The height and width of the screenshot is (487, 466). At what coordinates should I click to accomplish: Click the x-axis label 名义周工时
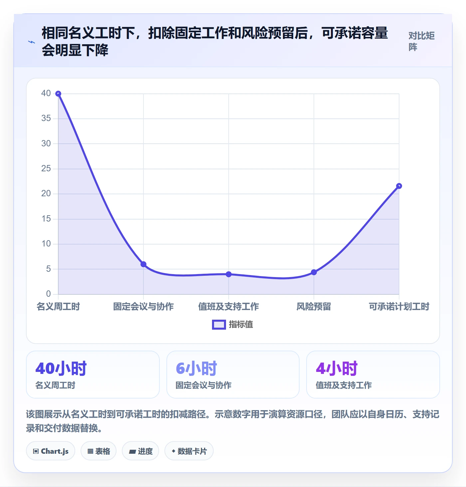coord(58,306)
